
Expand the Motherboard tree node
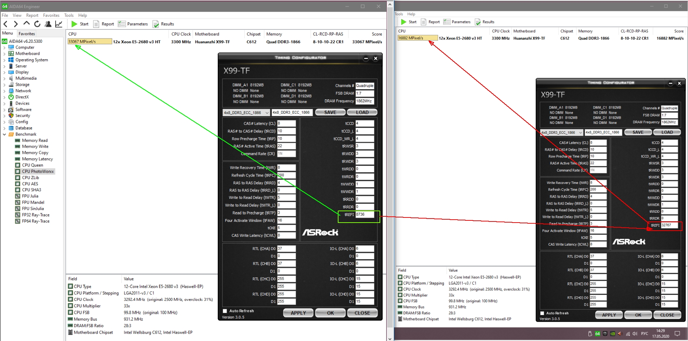4,54
